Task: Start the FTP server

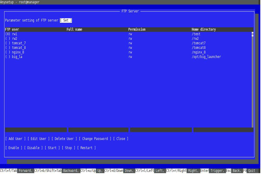Action: [52, 148]
